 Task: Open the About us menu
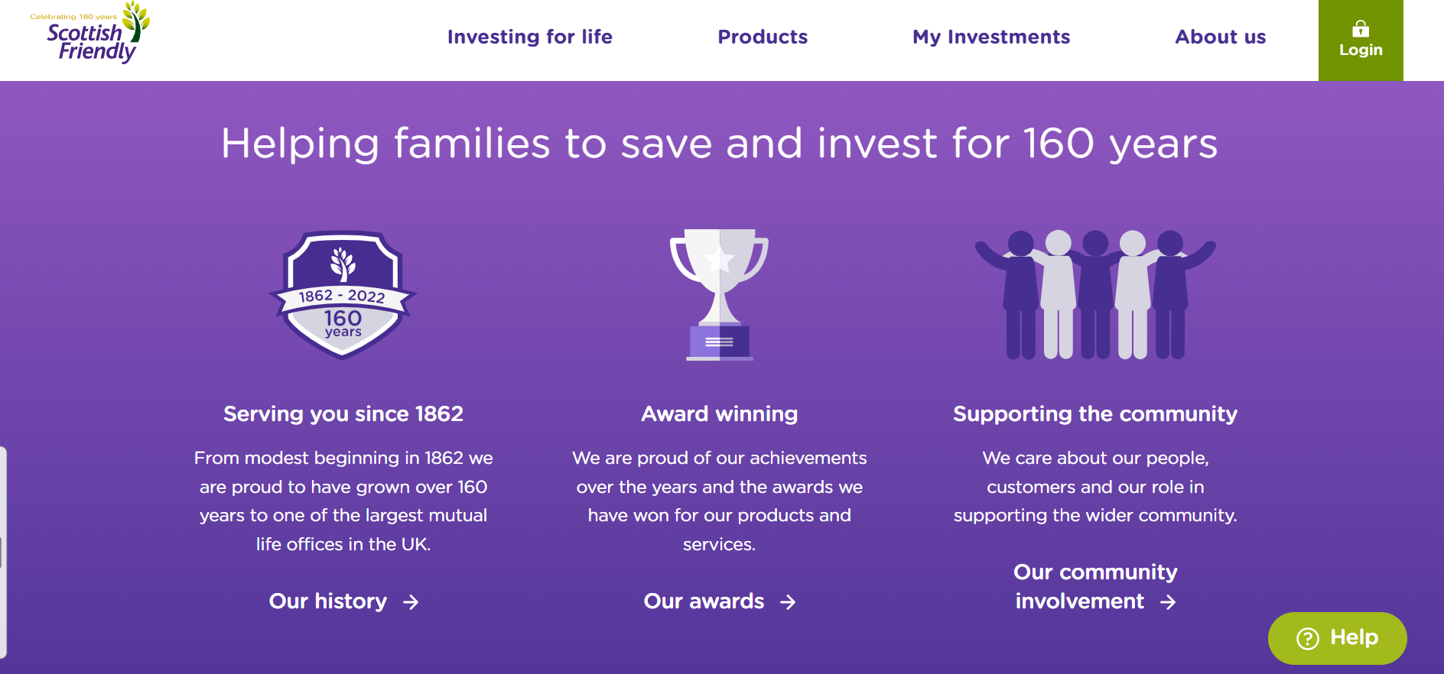click(1221, 37)
